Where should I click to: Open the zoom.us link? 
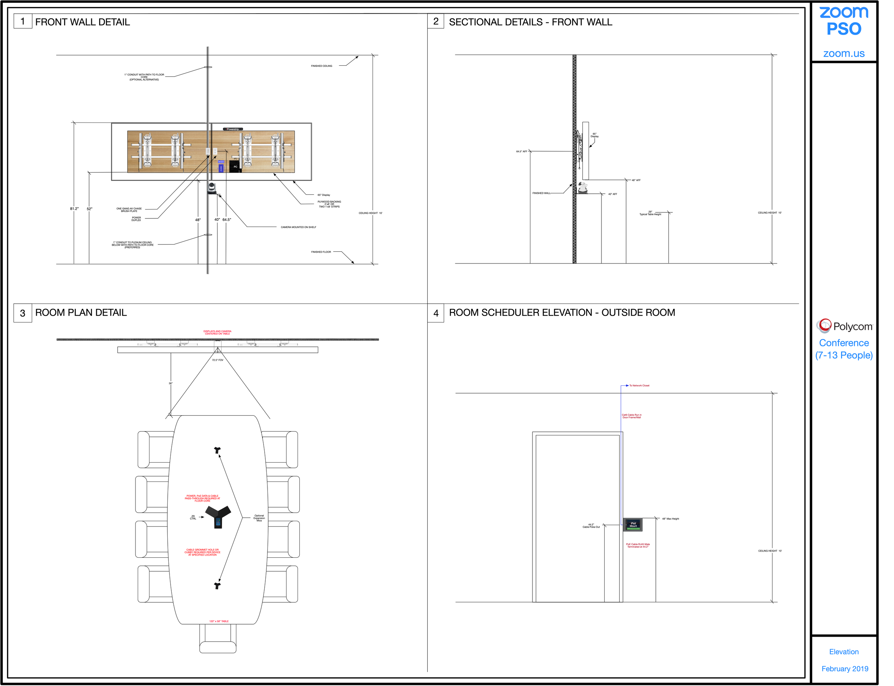(x=843, y=54)
